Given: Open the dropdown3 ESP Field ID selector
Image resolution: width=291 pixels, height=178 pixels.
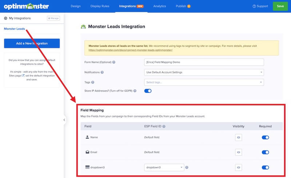Looking at the screenshot, I should pyautogui.click(x=164, y=167).
